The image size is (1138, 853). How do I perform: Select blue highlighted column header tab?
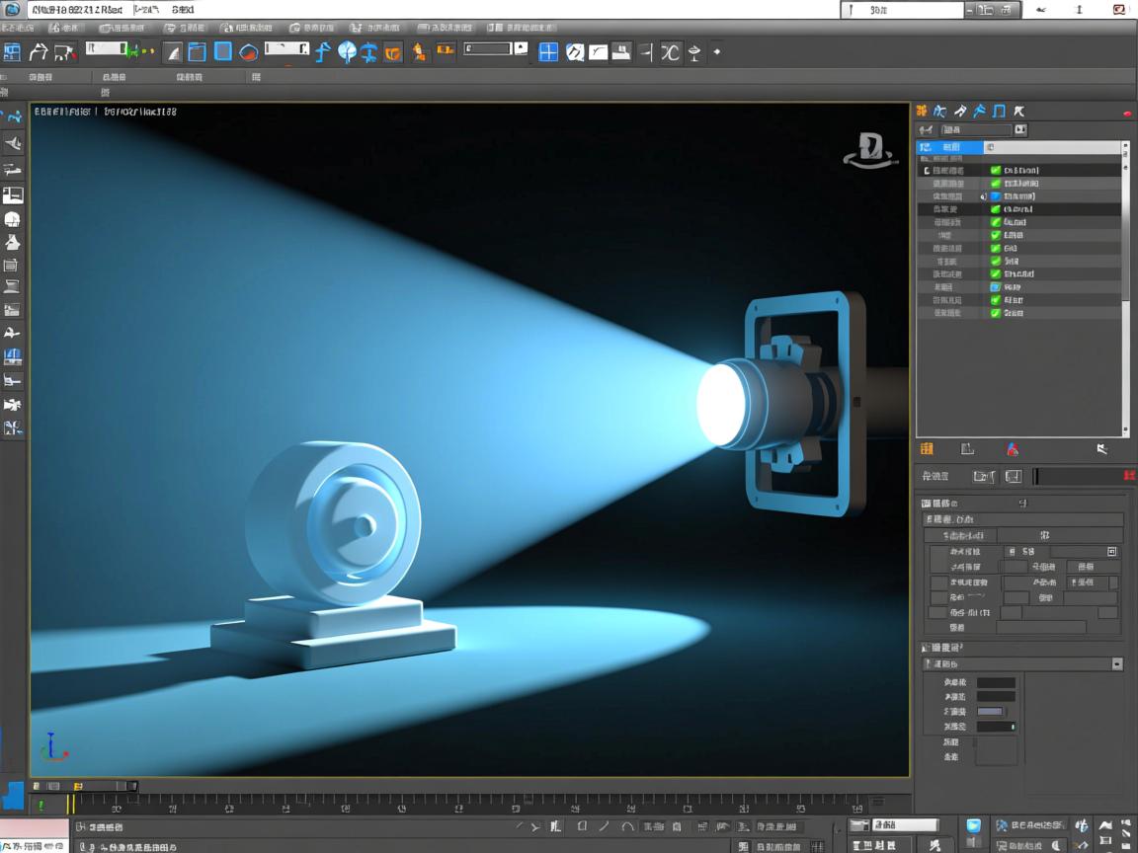pyautogui.click(x=949, y=147)
